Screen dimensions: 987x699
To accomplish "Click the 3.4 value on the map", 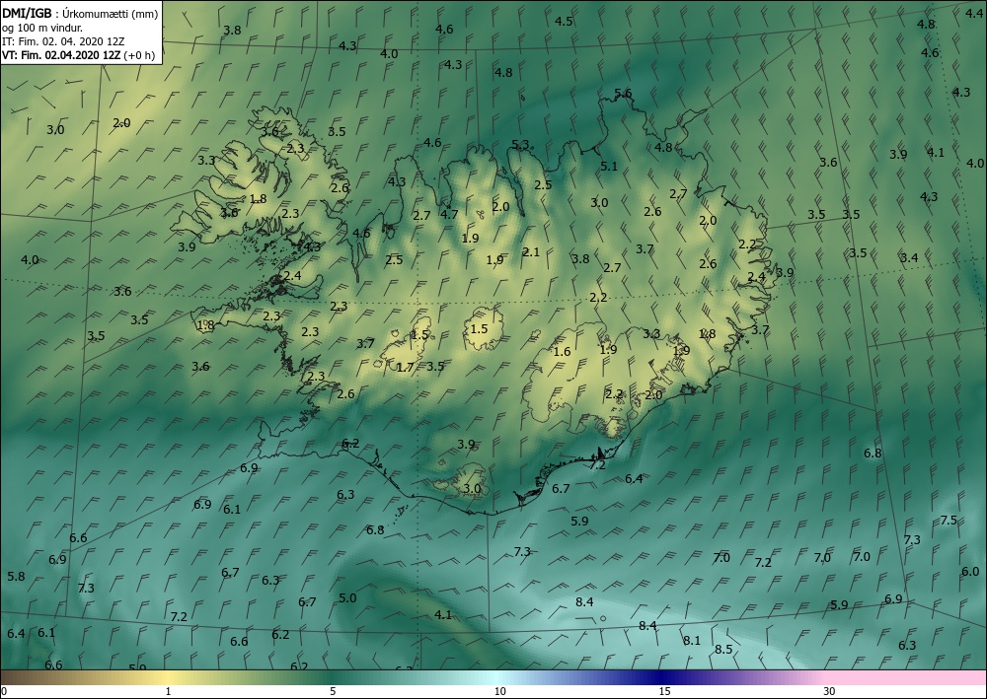I will [x=909, y=257].
